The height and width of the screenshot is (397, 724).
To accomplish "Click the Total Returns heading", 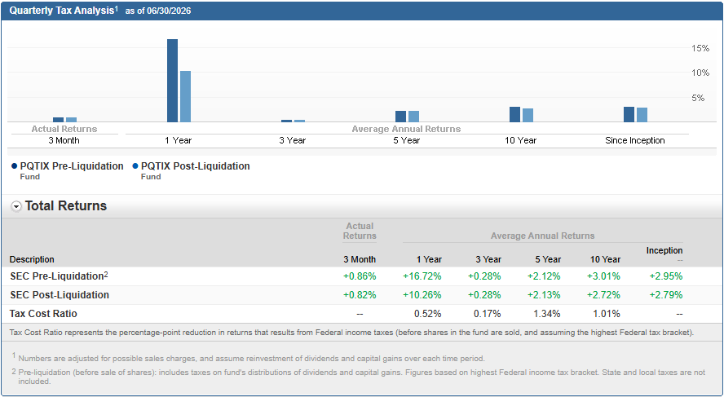I will (x=65, y=206).
